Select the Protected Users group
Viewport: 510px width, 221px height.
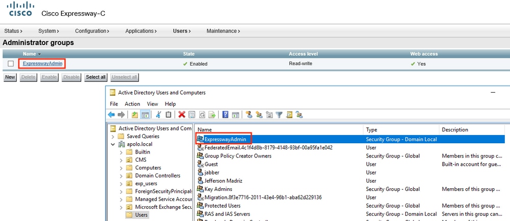(222, 206)
